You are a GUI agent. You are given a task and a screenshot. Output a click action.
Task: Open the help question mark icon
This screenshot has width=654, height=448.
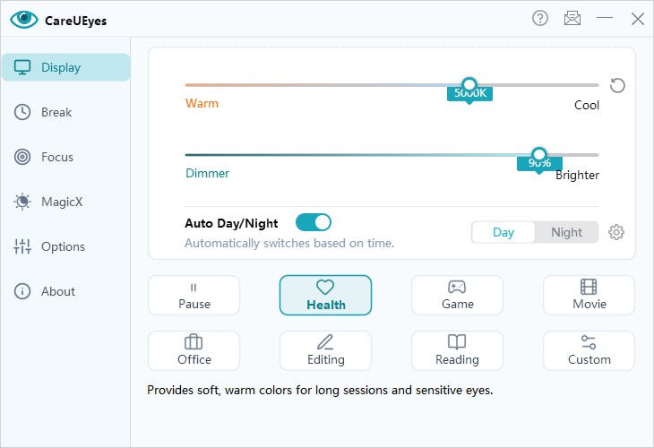(x=540, y=18)
